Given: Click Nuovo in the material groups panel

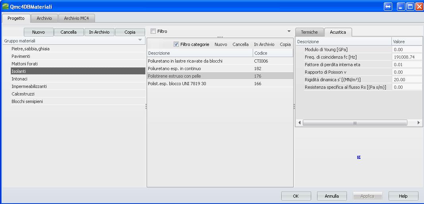Looking at the screenshot, I should pyautogui.click(x=38, y=32).
